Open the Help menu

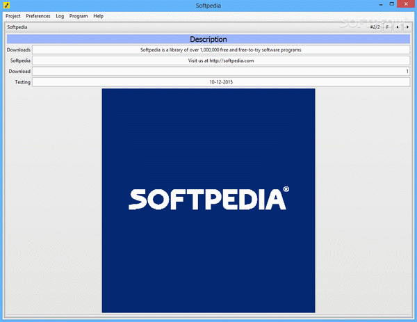coord(98,16)
